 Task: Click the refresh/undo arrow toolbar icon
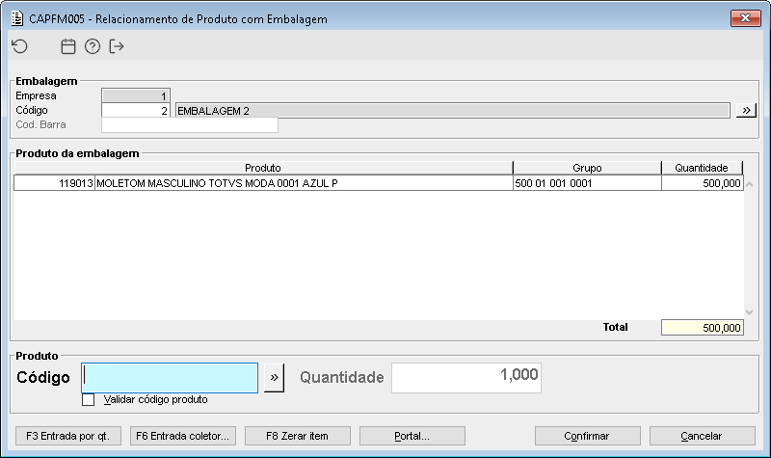(x=19, y=46)
